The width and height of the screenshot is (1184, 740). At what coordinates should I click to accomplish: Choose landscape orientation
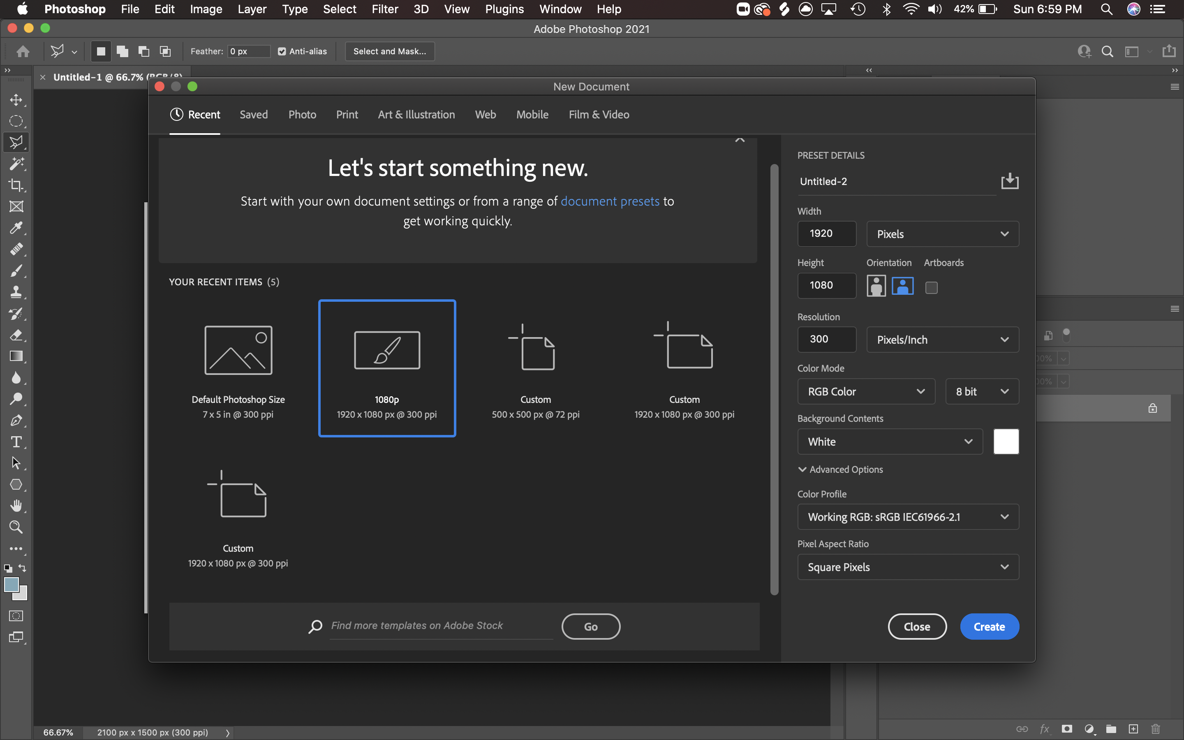(903, 286)
